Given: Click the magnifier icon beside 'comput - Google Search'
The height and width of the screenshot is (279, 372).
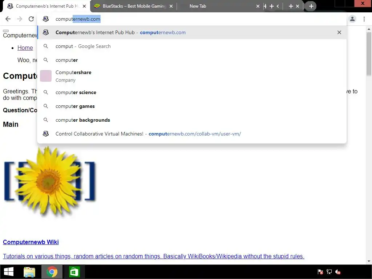Looking at the screenshot, I should pos(46,46).
